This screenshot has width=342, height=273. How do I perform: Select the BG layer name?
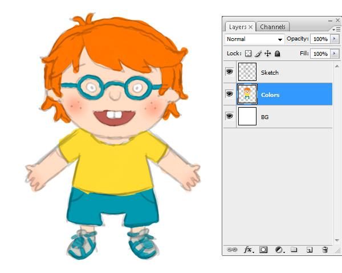[x=265, y=117]
